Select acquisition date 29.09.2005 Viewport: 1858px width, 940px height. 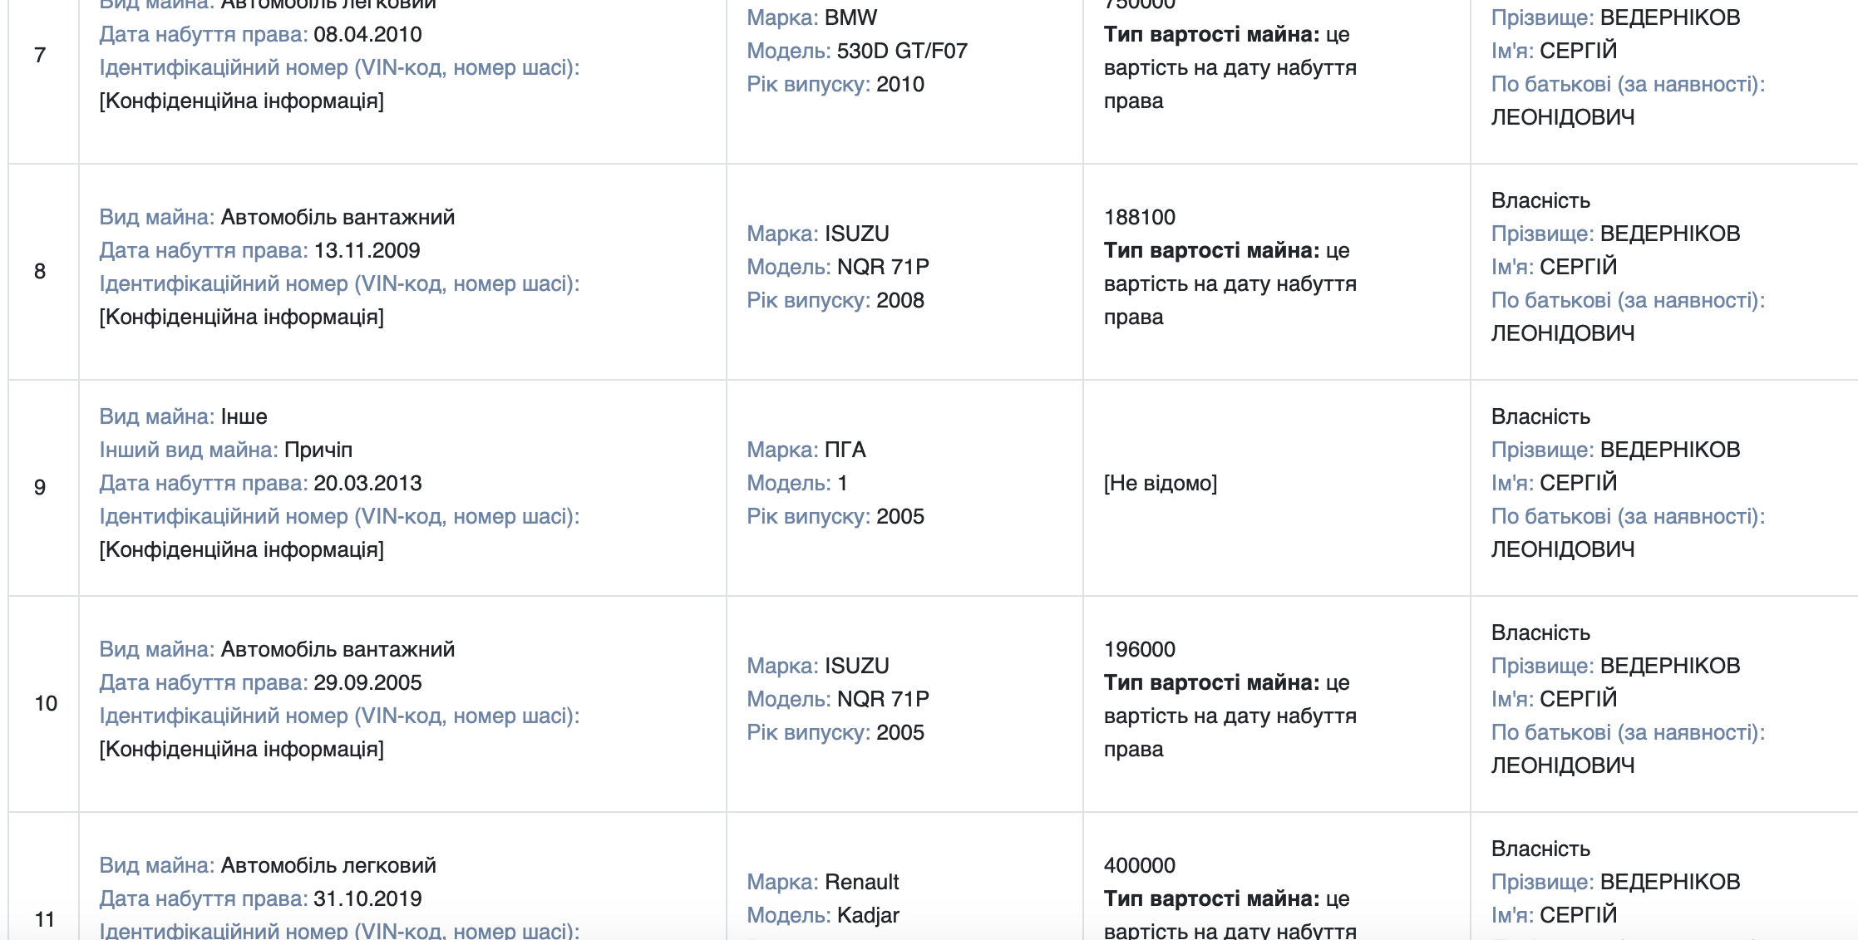pyautogui.click(x=367, y=682)
